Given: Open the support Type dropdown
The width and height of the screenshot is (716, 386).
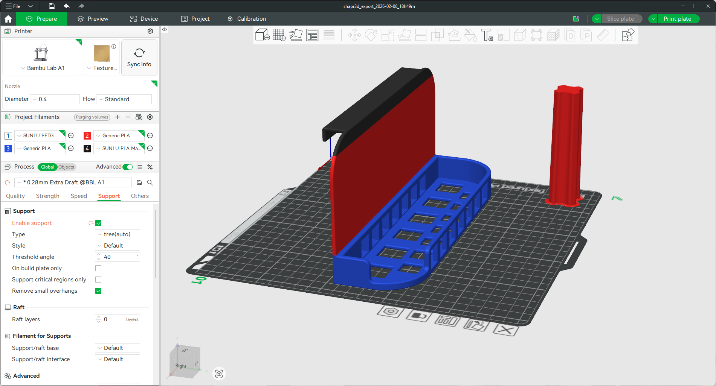Looking at the screenshot, I should point(118,234).
